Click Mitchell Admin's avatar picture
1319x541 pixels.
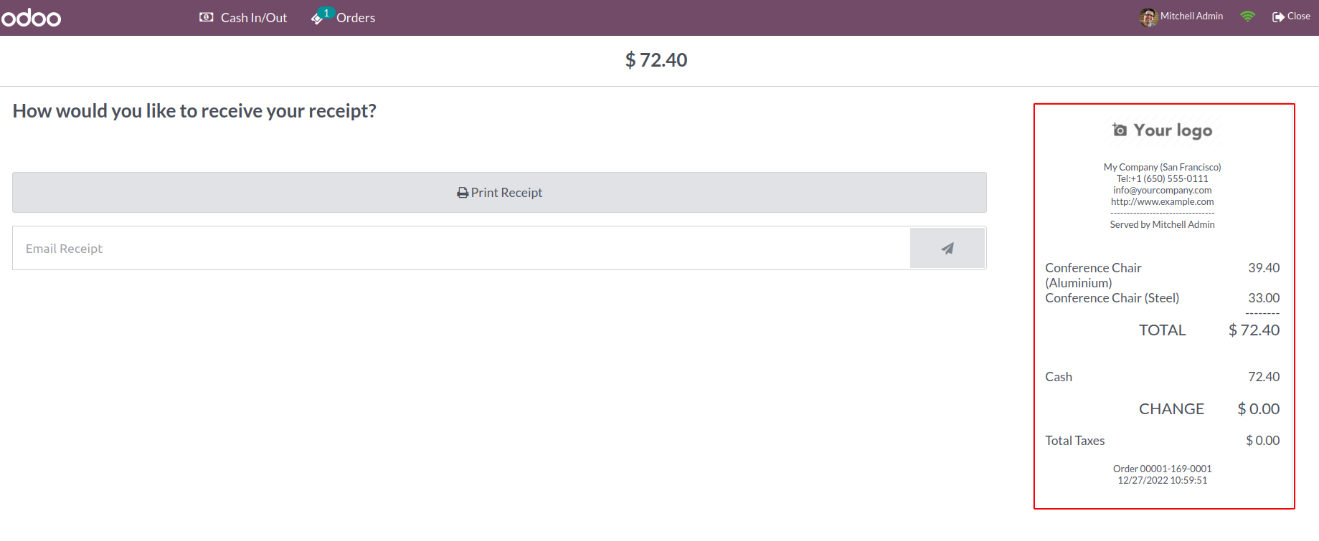pyautogui.click(x=1148, y=17)
